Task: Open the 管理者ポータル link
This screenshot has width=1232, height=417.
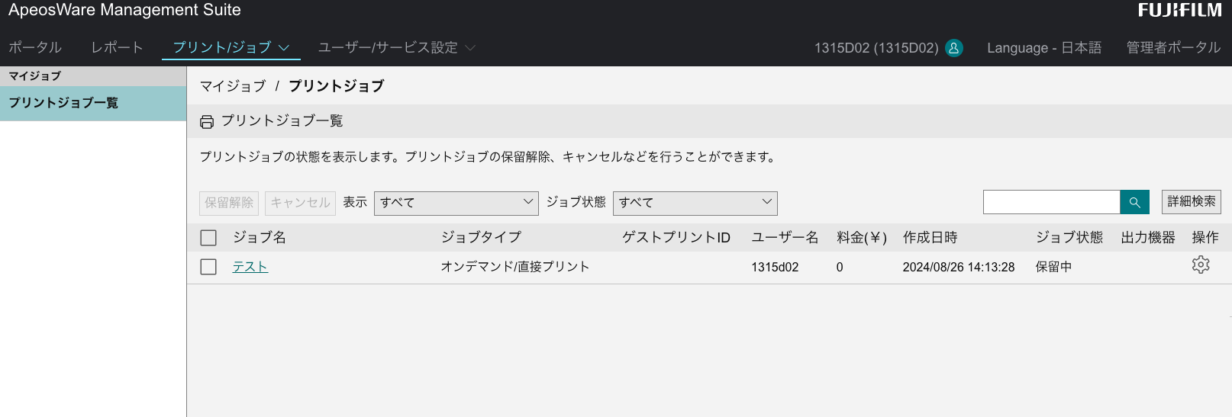Action: (x=1173, y=47)
